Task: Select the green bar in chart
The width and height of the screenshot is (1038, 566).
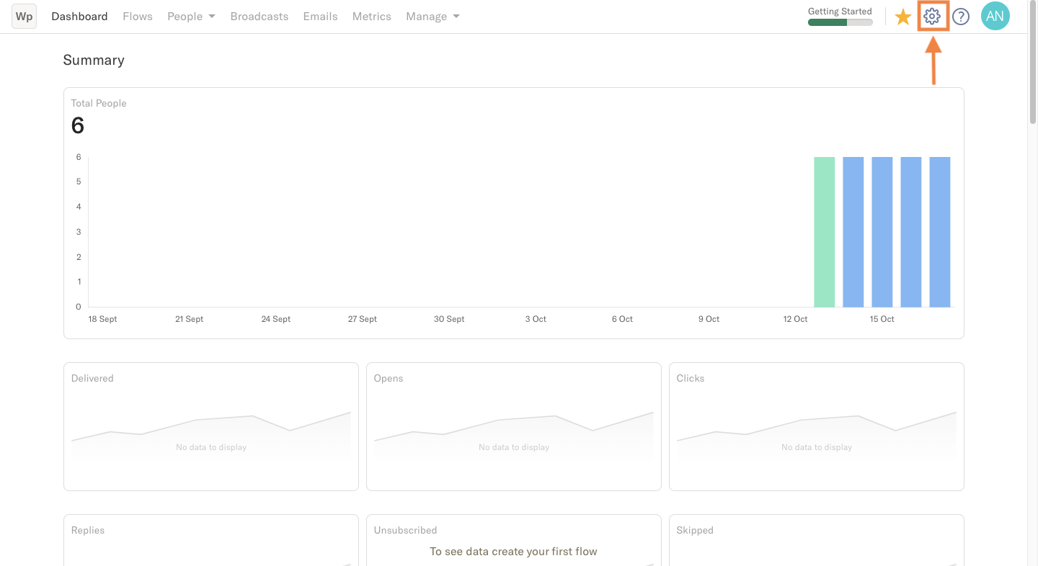Action: (824, 232)
